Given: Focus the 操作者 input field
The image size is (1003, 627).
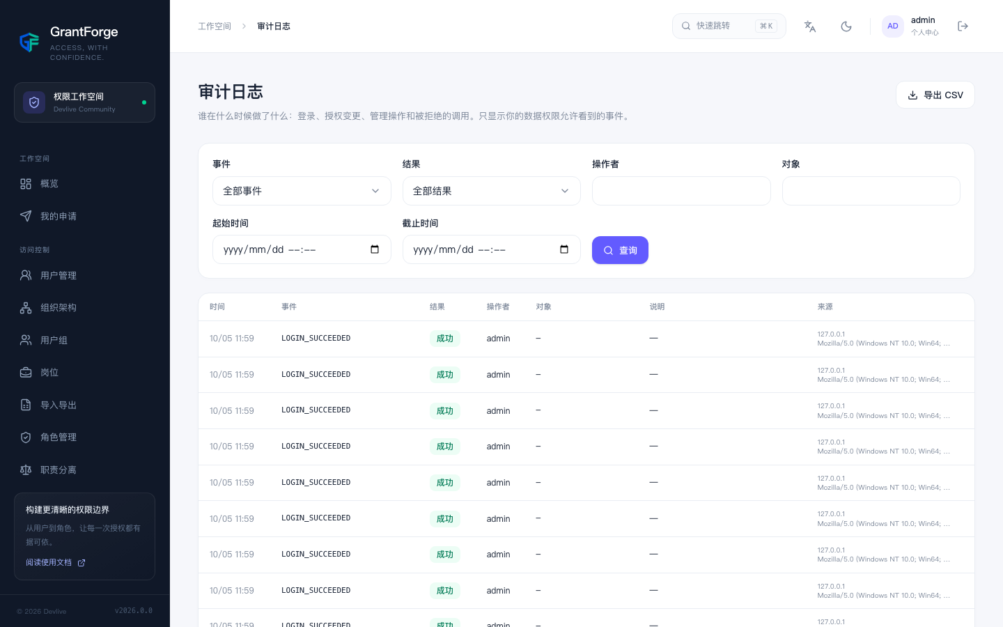Looking at the screenshot, I should tap(681, 191).
